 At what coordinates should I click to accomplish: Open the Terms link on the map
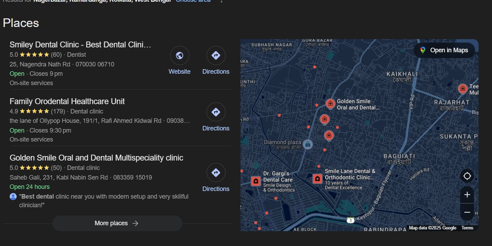tap(467, 228)
